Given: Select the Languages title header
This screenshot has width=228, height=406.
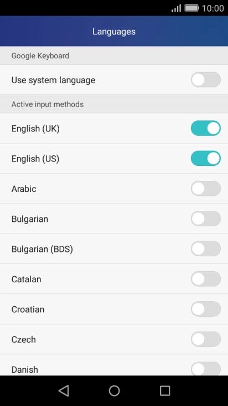Looking at the screenshot, I should [114, 32].
